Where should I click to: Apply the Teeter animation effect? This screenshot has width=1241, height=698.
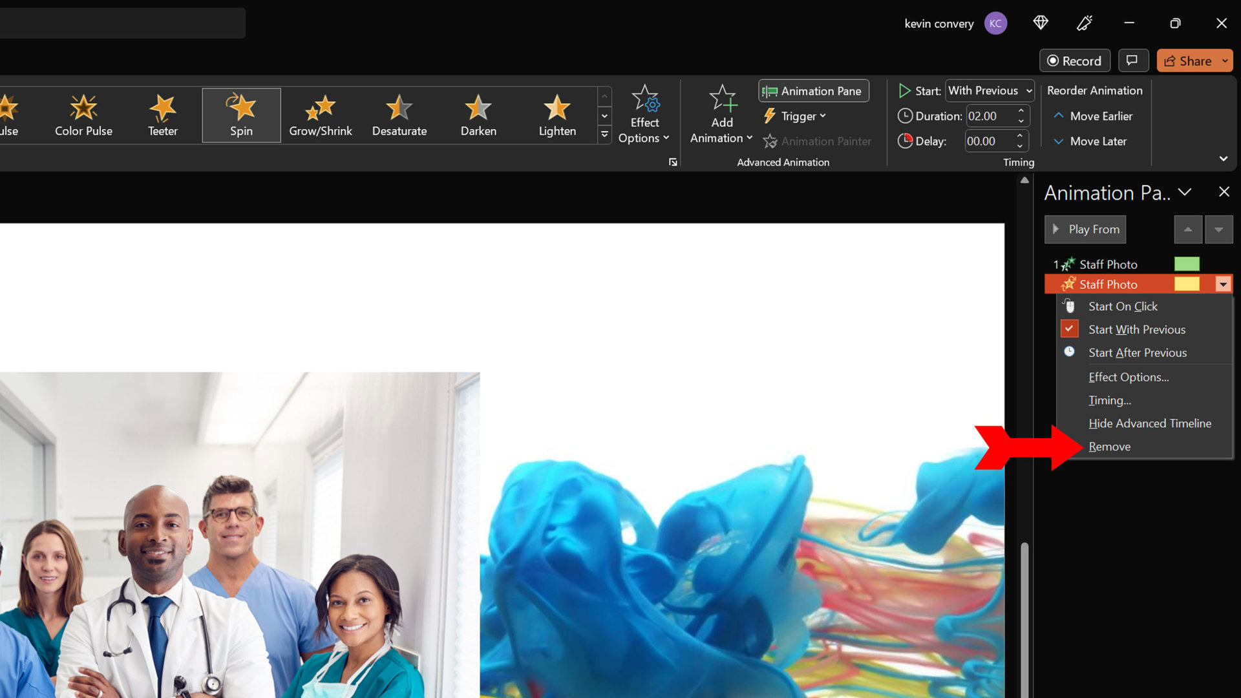coord(162,116)
